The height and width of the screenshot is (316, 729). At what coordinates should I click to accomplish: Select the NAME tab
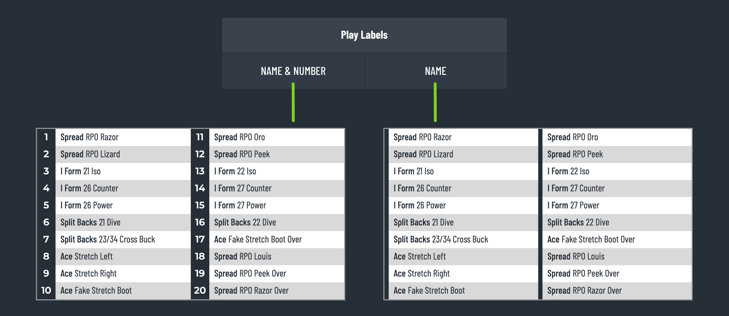click(436, 71)
